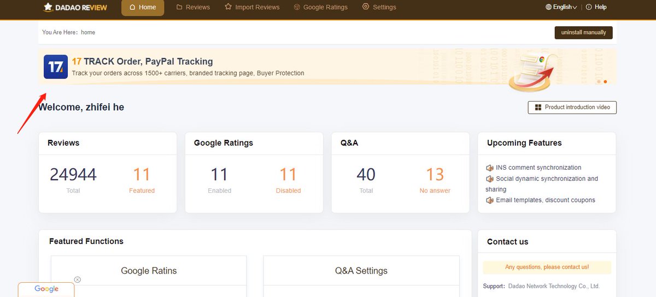Click the 'Email templates, discount coupons' text
The width and height of the screenshot is (656, 297).
click(x=546, y=200)
